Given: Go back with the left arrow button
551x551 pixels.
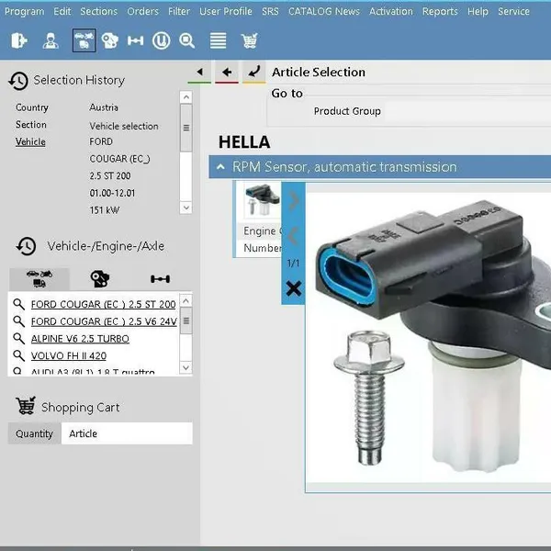Looking at the screenshot, I should (x=227, y=72).
